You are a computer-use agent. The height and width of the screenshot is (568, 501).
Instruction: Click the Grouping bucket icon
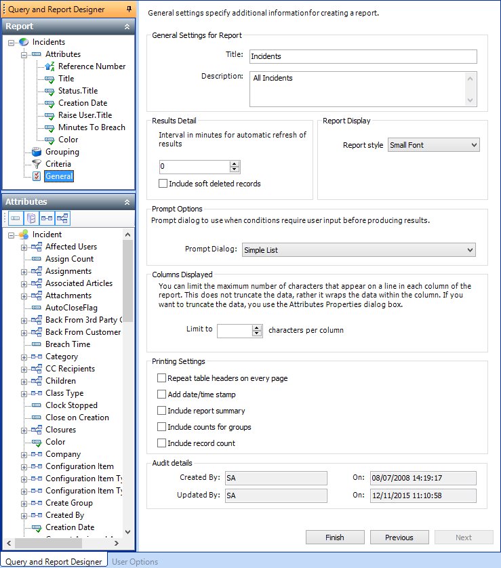(x=37, y=152)
